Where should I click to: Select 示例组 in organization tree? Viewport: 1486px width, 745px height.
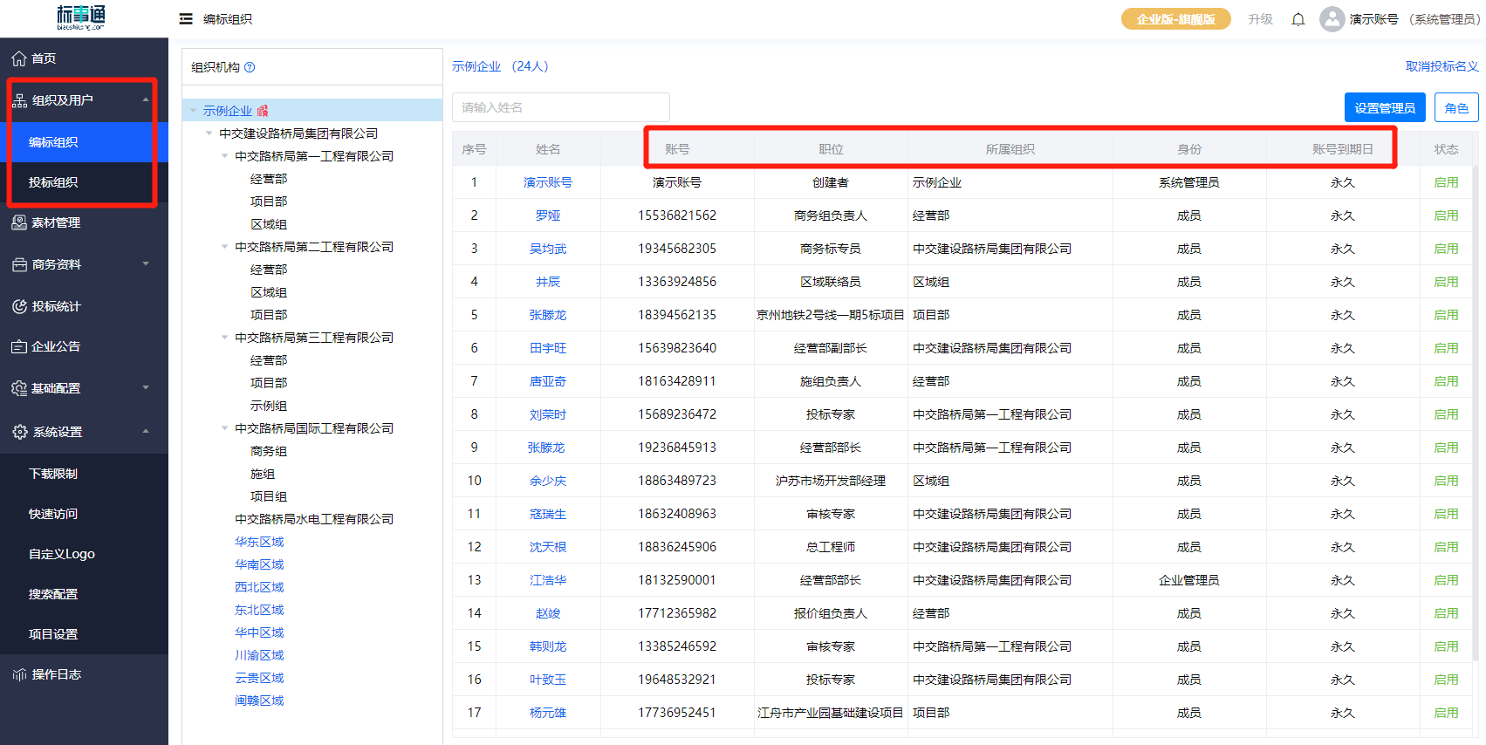pyautogui.click(x=269, y=406)
